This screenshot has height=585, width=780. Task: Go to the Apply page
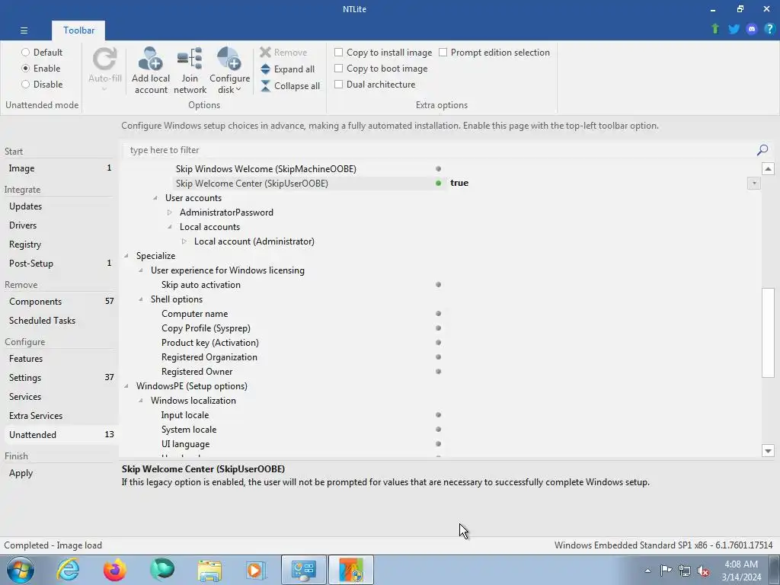59,473
